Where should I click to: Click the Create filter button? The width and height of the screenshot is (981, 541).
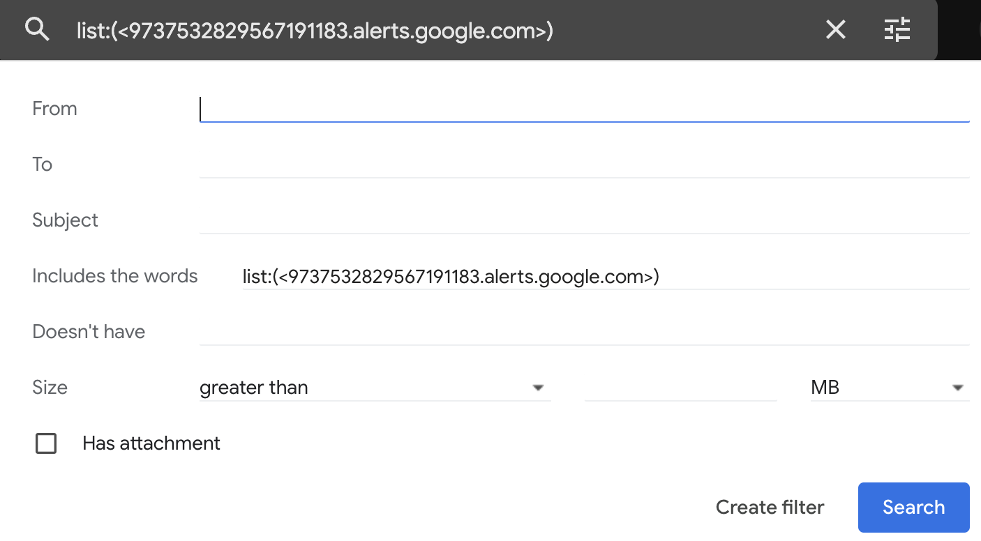pos(770,508)
